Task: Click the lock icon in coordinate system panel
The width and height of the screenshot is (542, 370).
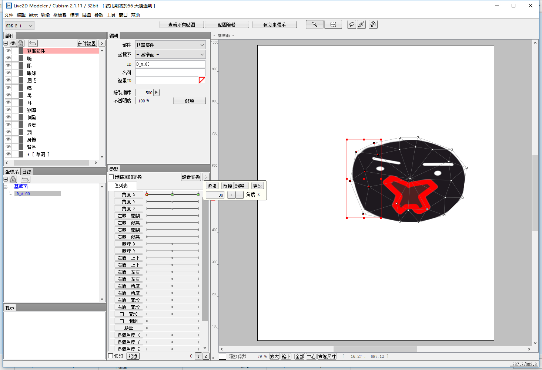Action: (13, 179)
